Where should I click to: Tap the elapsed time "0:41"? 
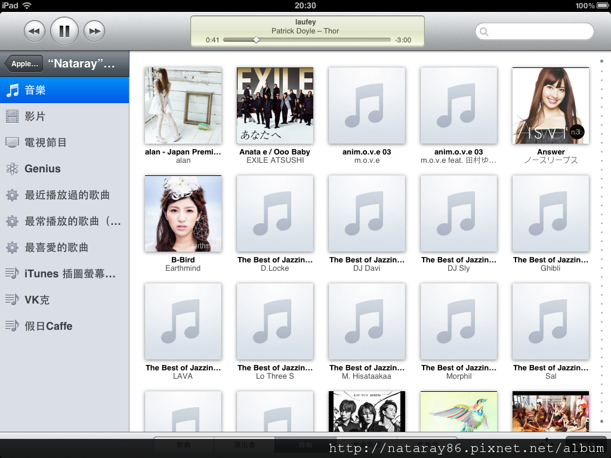(212, 40)
